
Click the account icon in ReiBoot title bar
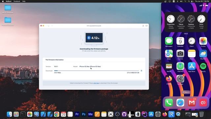pos(143,26)
